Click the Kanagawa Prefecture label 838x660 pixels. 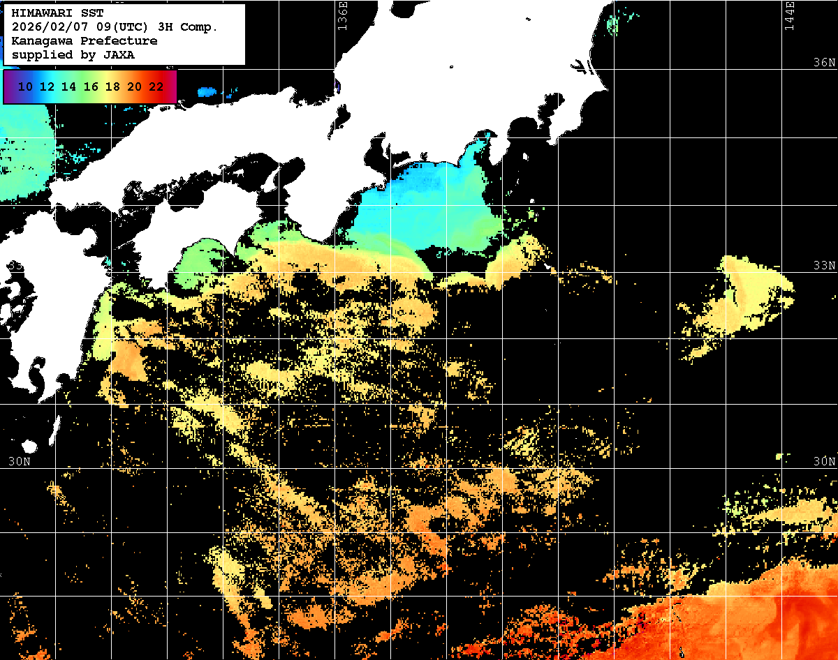click(x=84, y=40)
